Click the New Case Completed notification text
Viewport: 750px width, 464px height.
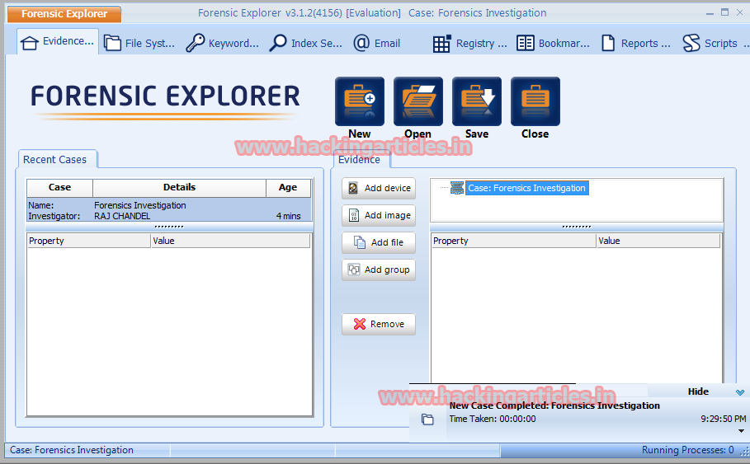pyautogui.click(x=554, y=405)
